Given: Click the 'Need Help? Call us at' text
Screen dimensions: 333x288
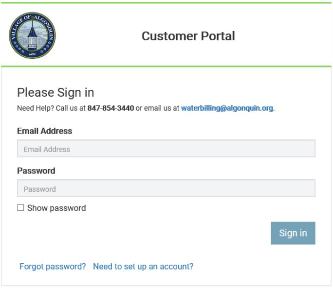Looking at the screenshot, I should point(51,108).
